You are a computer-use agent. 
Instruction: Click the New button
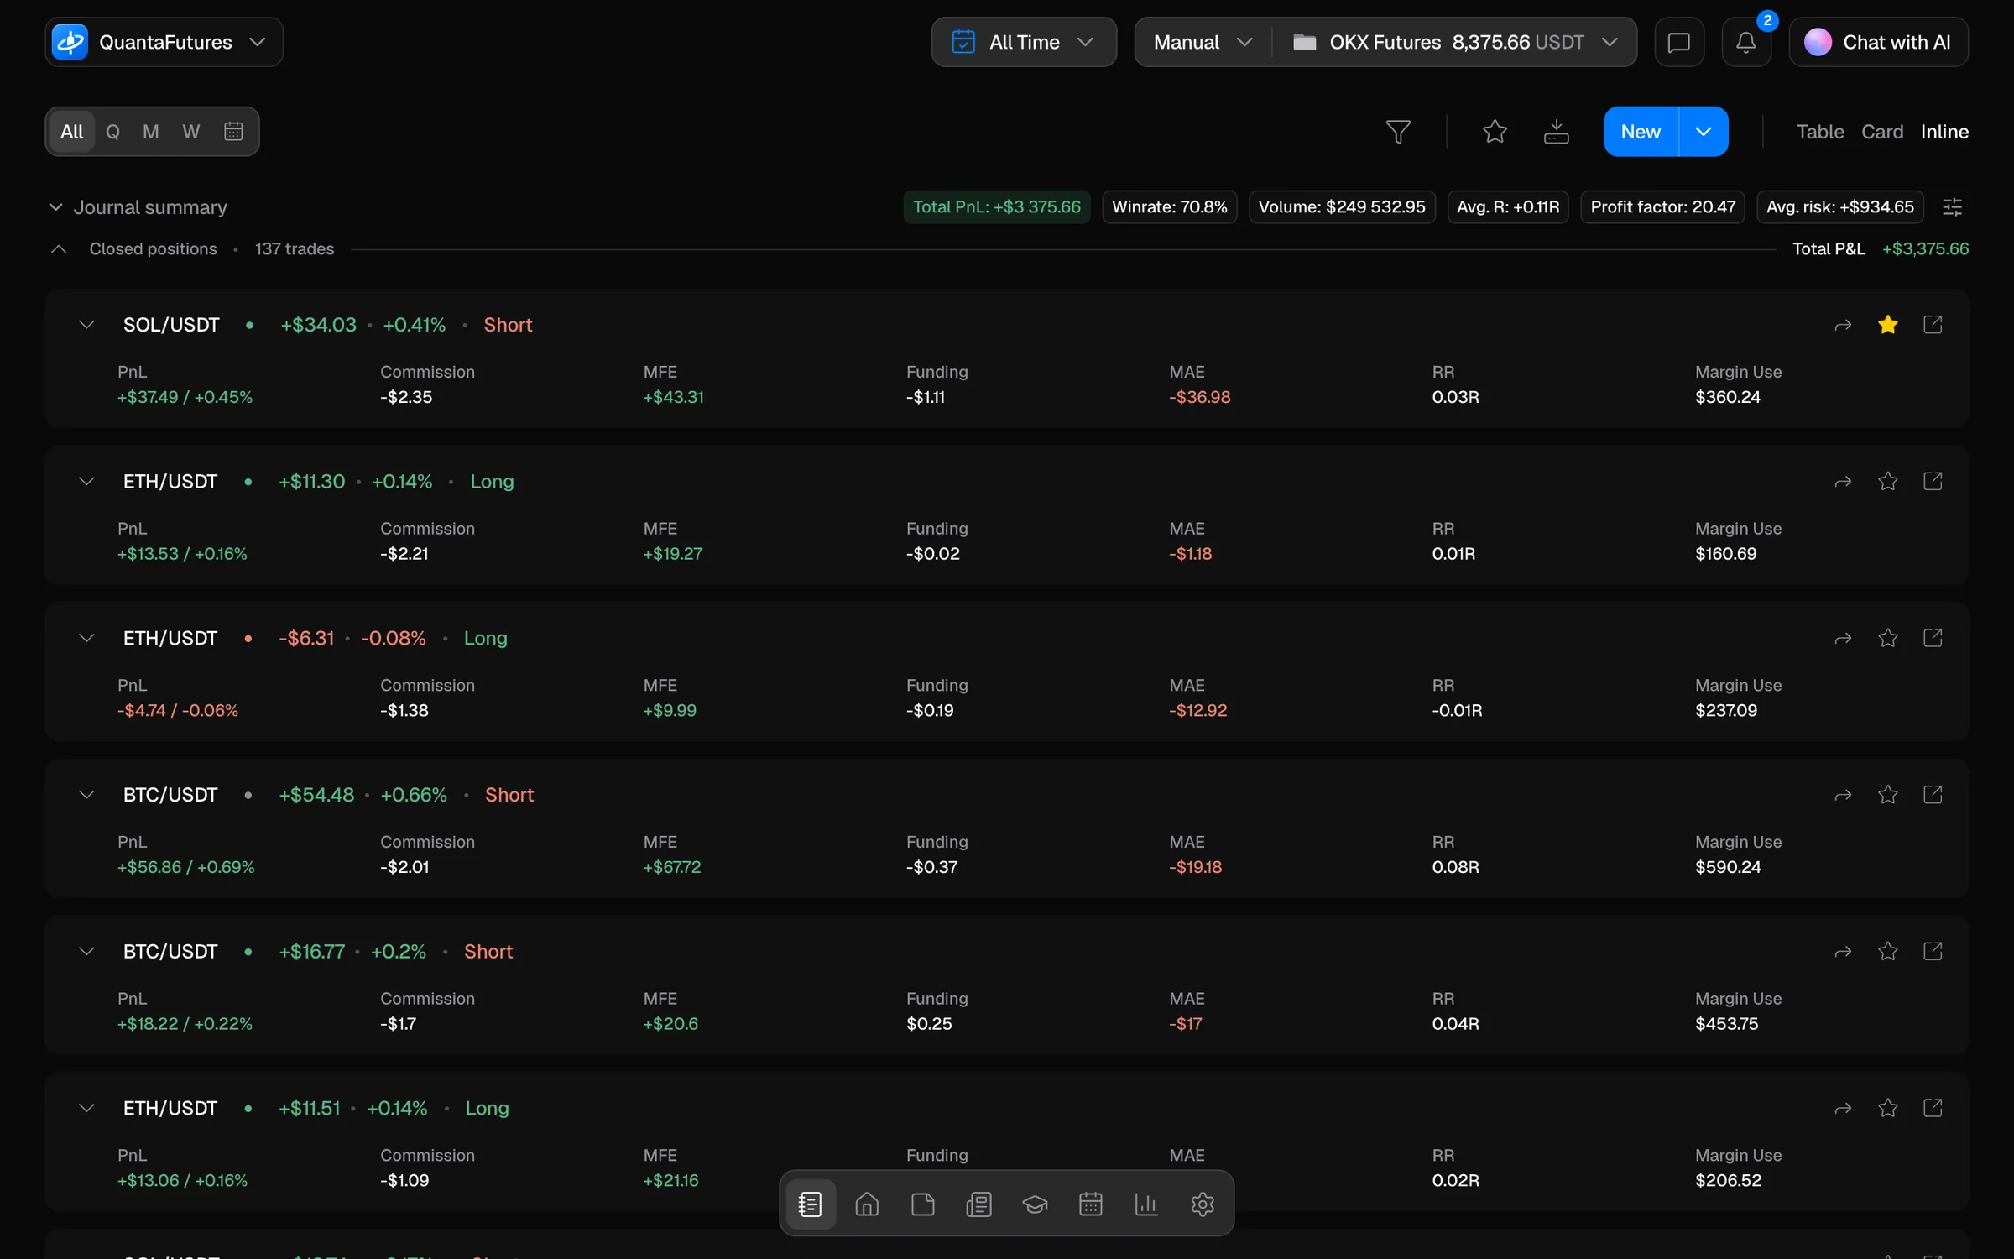(x=1641, y=132)
